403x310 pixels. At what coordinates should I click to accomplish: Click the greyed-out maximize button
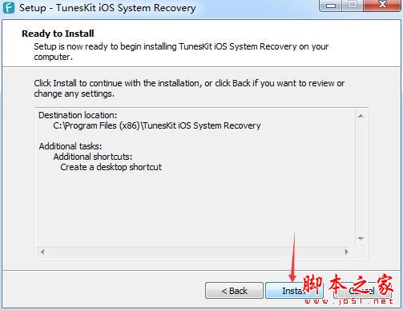pyautogui.click(x=353, y=6)
